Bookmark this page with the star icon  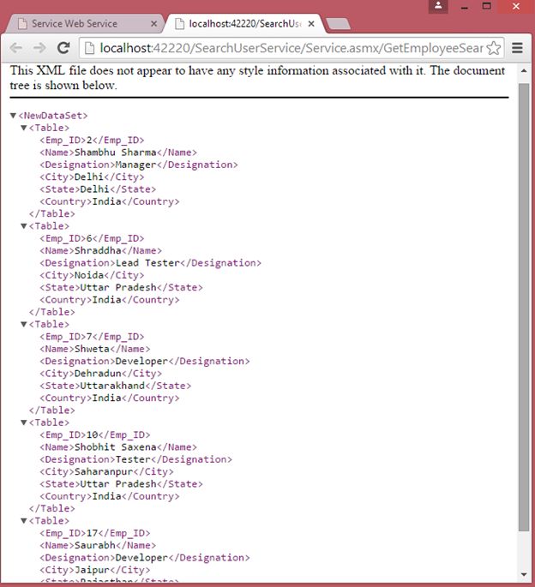[493, 48]
